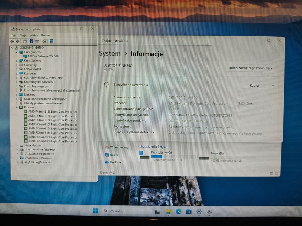Go back with Device Manager toolbar arrow

[12, 41]
